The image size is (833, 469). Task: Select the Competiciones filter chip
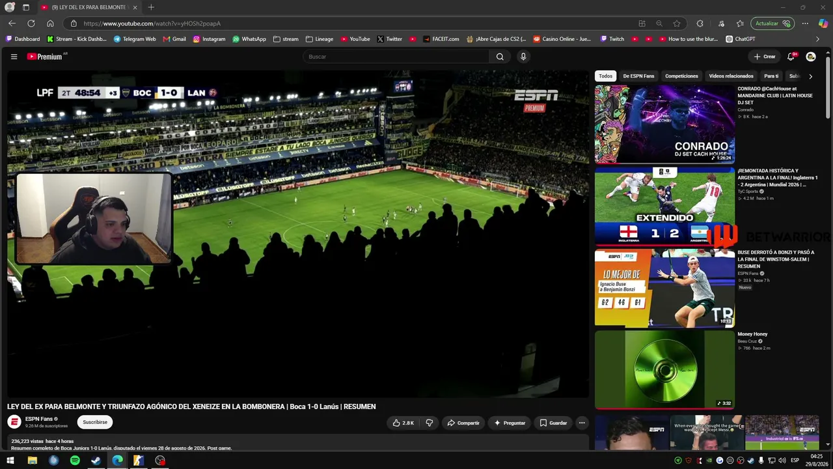click(681, 76)
